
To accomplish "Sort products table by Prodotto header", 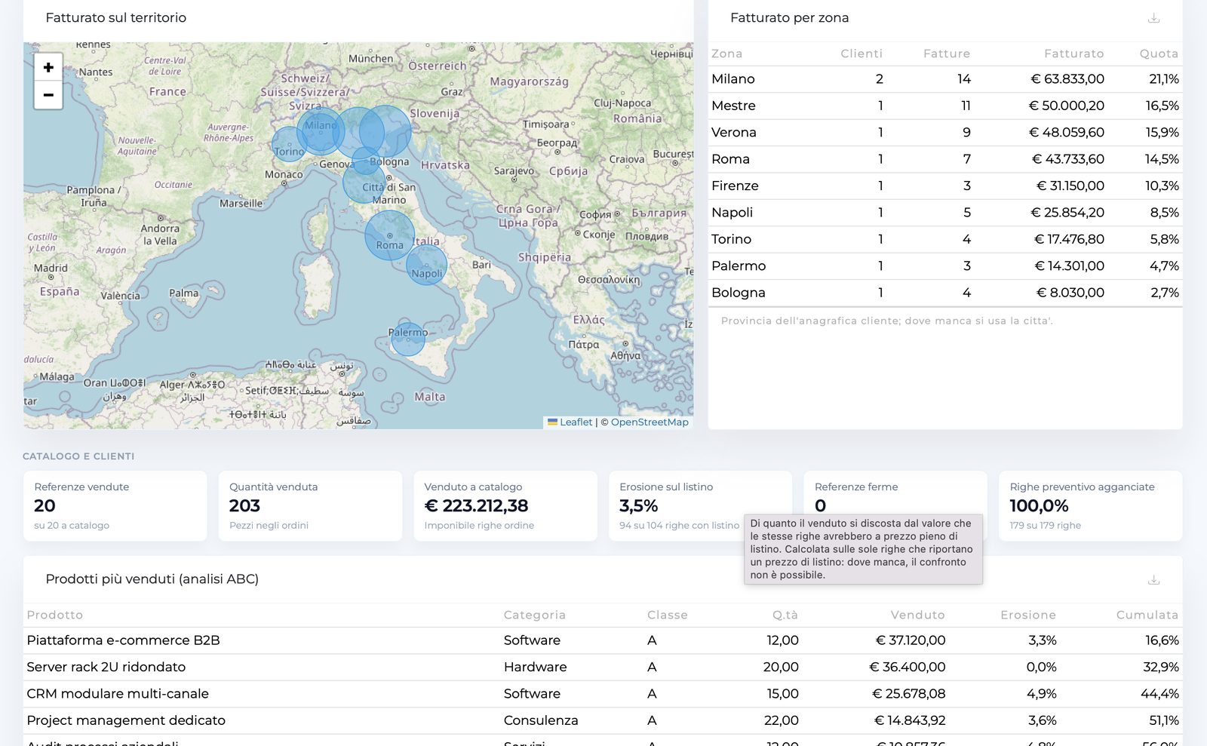I will (55, 615).
